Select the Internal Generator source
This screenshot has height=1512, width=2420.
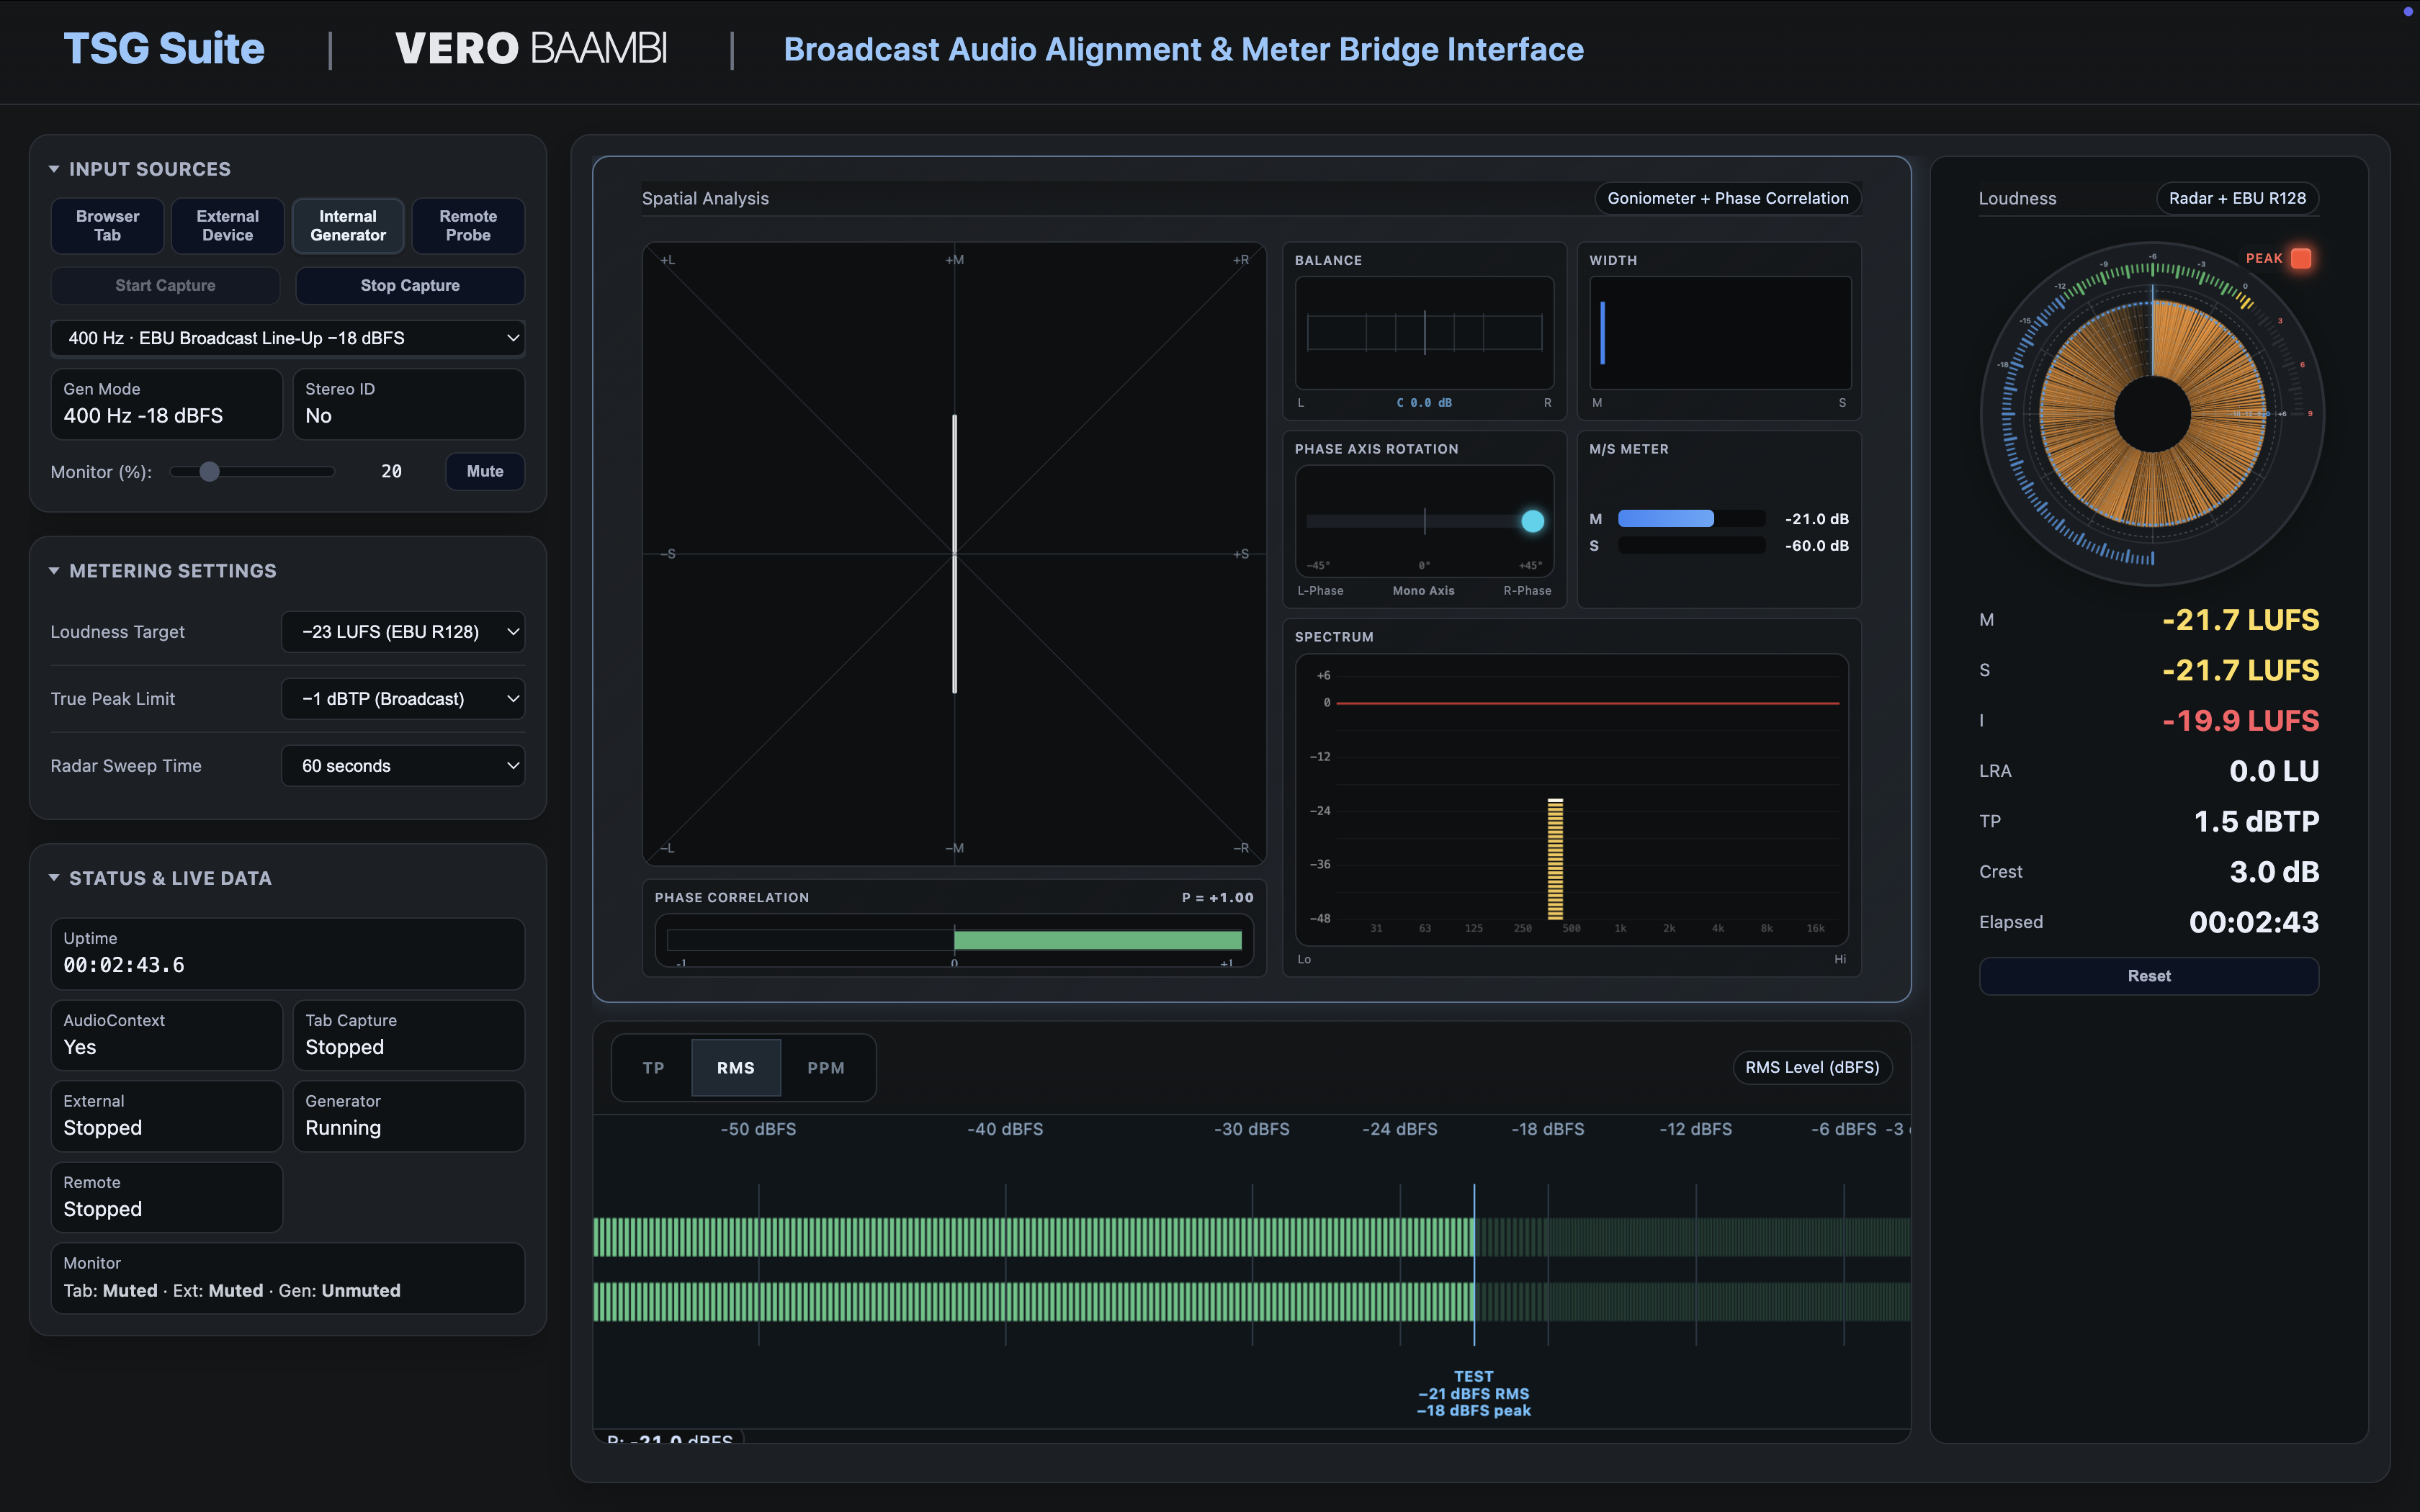(348, 226)
